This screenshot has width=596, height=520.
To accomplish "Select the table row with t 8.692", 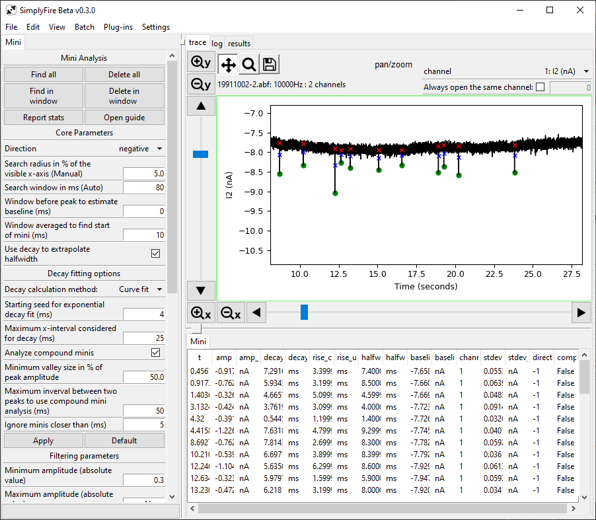I will point(383,443).
